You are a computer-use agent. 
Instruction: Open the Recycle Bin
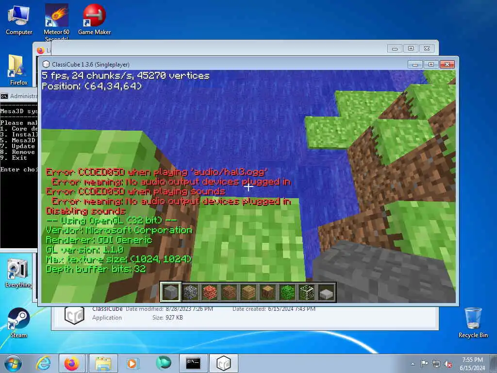point(473,322)
